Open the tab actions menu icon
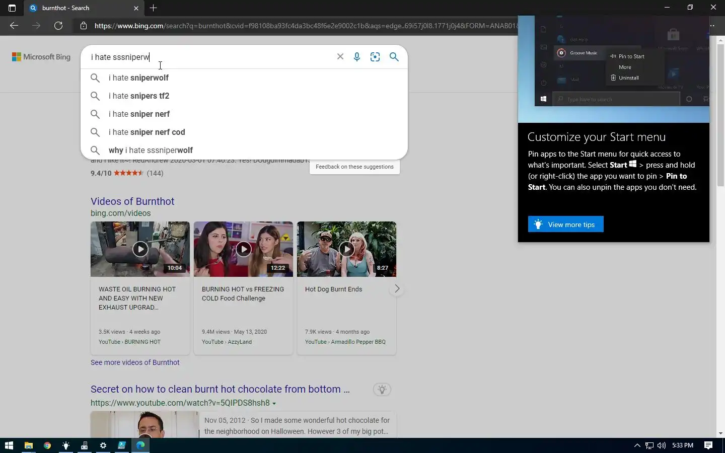Viewport: 725px width, 453px height. click(12, 8)
